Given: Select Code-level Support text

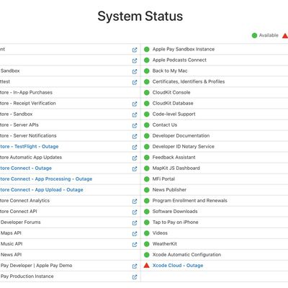Looking at the screenshot, I should [174, 114].
